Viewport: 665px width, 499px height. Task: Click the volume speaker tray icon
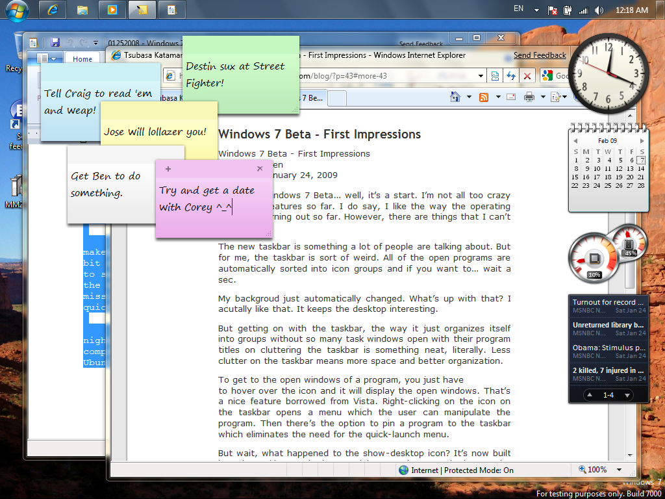point(599,10)
